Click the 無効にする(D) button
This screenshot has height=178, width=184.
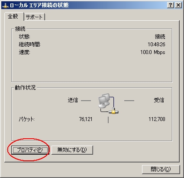point(72,150)
